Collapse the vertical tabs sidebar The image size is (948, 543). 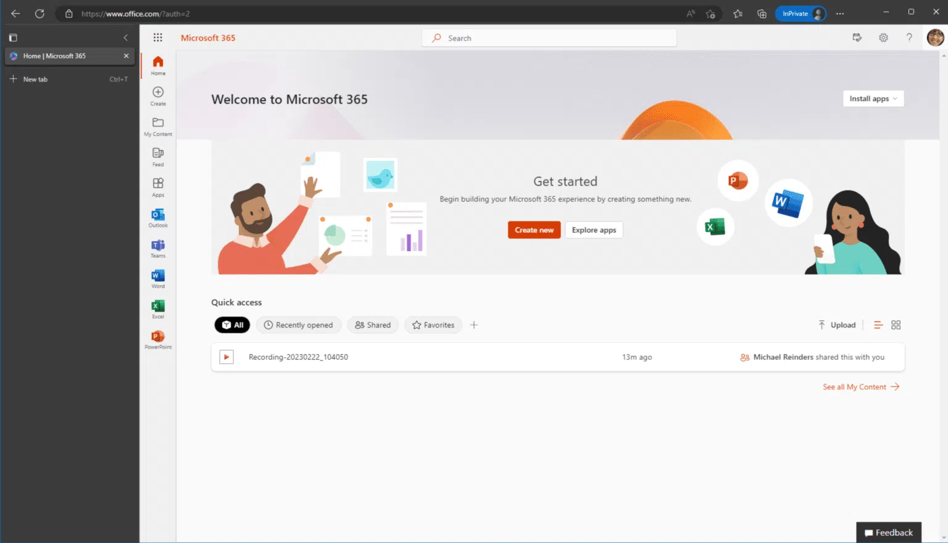tap(125, 37)
